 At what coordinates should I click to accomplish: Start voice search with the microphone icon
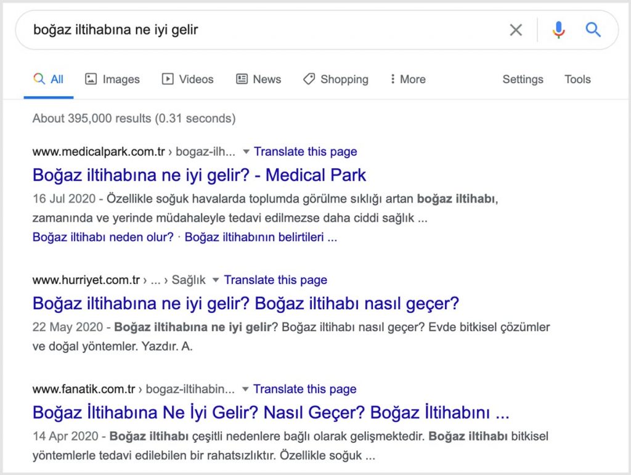(x=558, y=30)
